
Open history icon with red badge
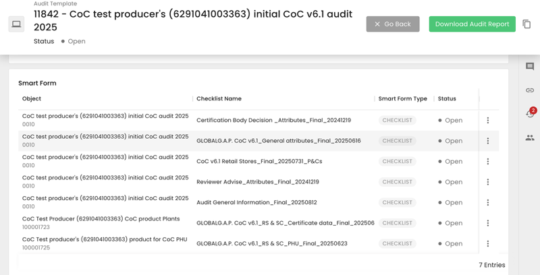530,113
